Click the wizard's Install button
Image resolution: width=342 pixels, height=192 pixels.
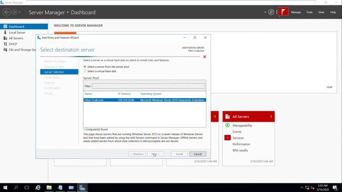tap(180, 154)
